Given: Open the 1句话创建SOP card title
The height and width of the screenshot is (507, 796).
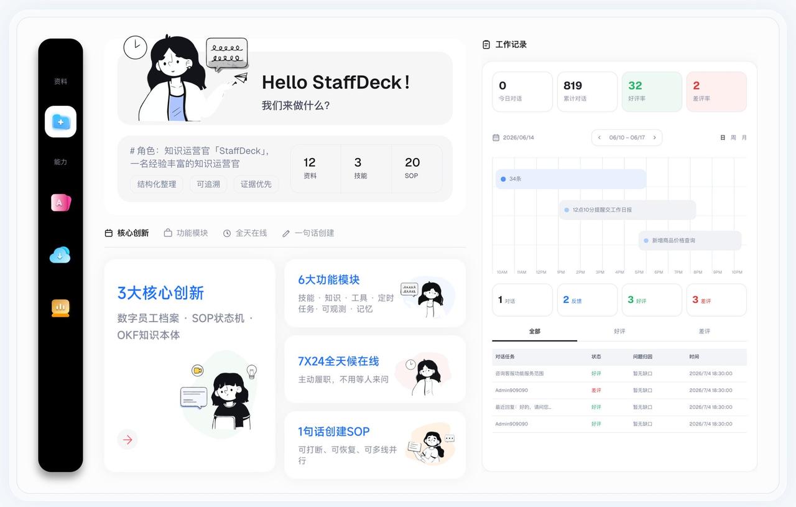Looking at the screenshot, I should pos(334,432).
